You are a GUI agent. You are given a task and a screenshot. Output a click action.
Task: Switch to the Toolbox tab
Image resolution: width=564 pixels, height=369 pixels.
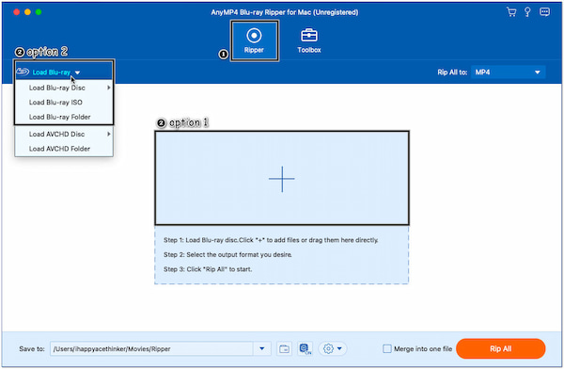(x=309, y=40)
